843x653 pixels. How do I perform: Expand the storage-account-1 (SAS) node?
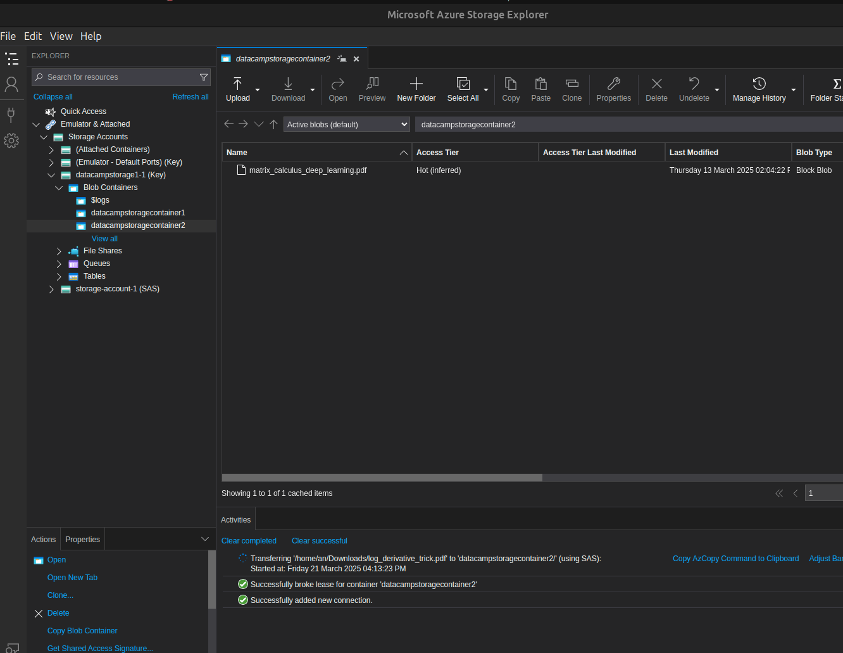click(x=51, y=289)
